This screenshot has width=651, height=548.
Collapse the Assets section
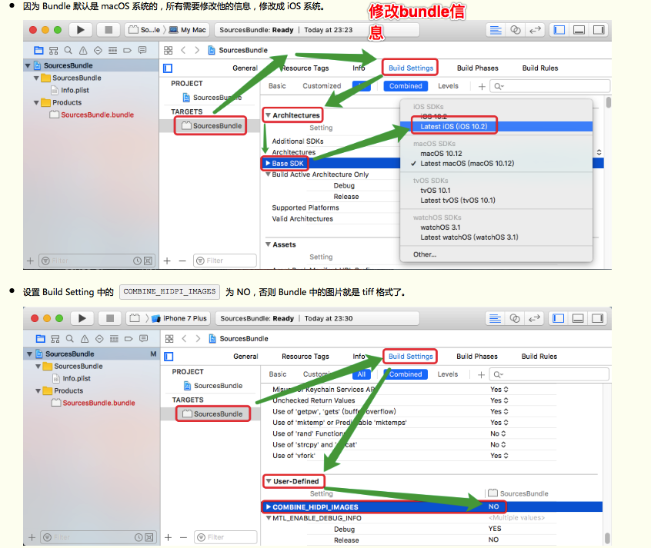[x=269, y=244]
